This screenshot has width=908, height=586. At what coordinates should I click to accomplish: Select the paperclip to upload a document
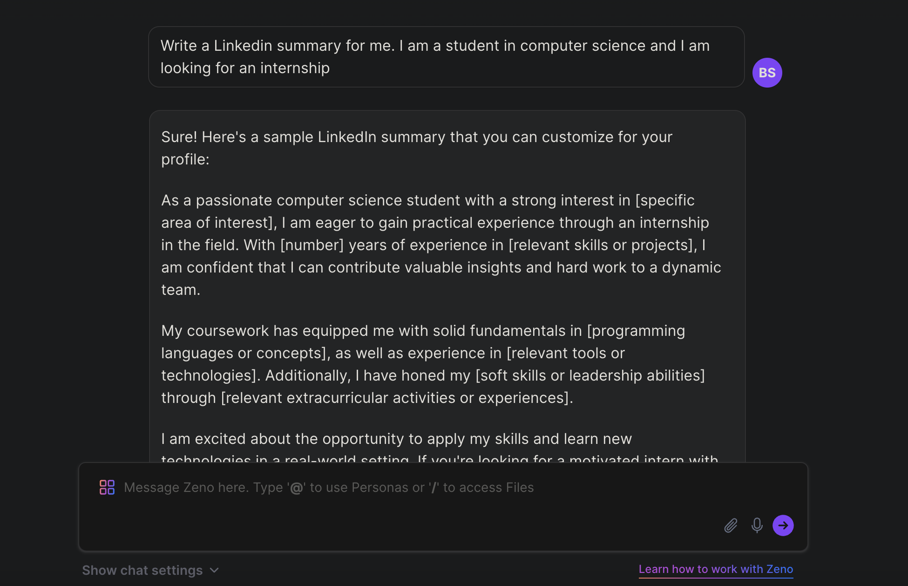click(731, 525)
